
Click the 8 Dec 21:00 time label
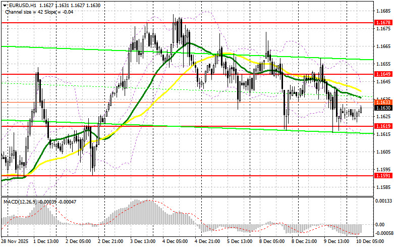pos(304,241)
